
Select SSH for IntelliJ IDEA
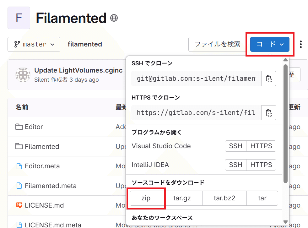point(235,165)
